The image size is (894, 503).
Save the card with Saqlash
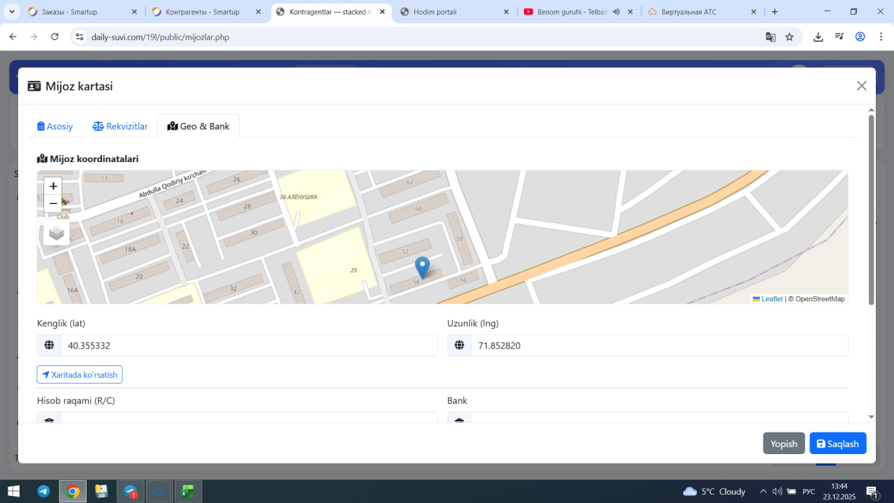click(837, 444)
